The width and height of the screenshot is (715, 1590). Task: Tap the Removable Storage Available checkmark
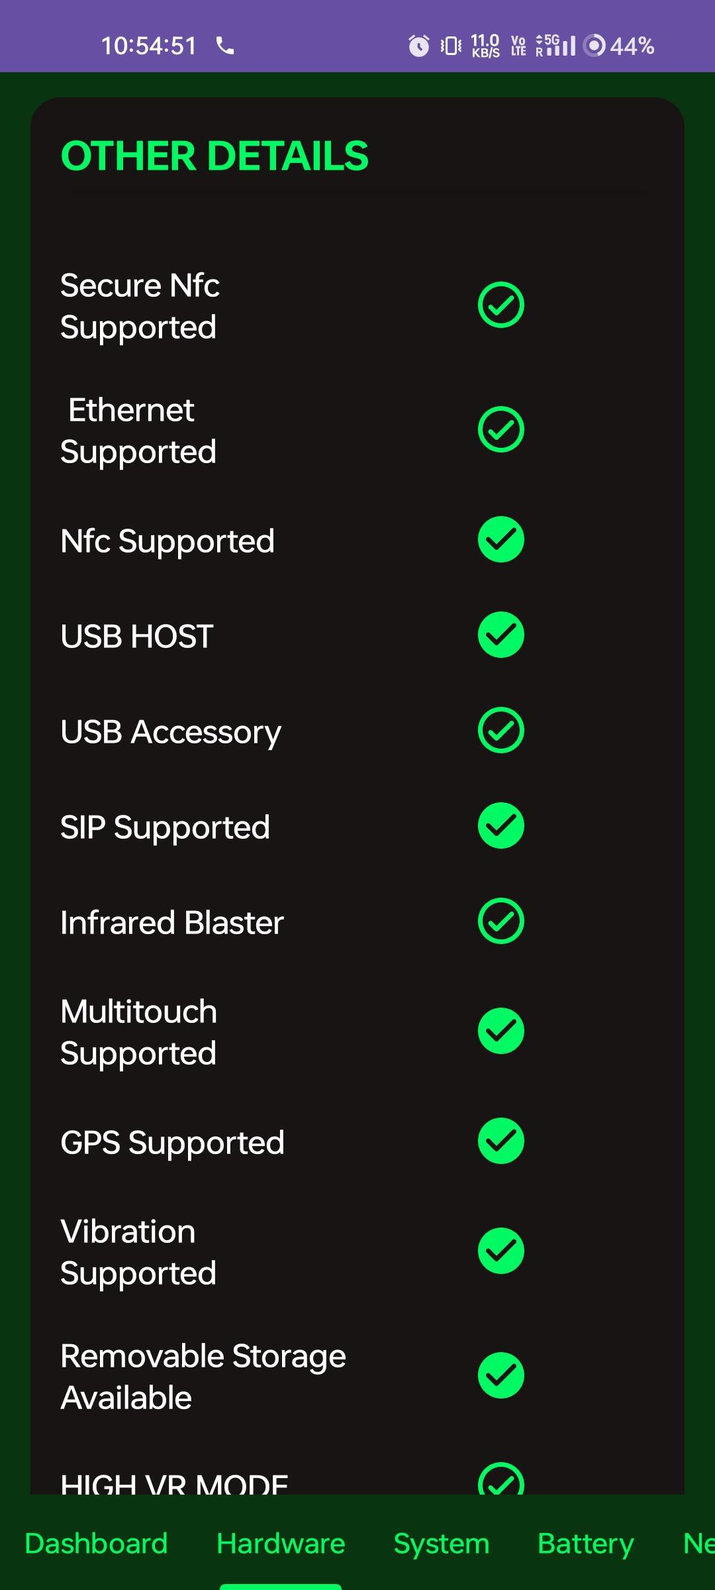[x=501, y=1375]
